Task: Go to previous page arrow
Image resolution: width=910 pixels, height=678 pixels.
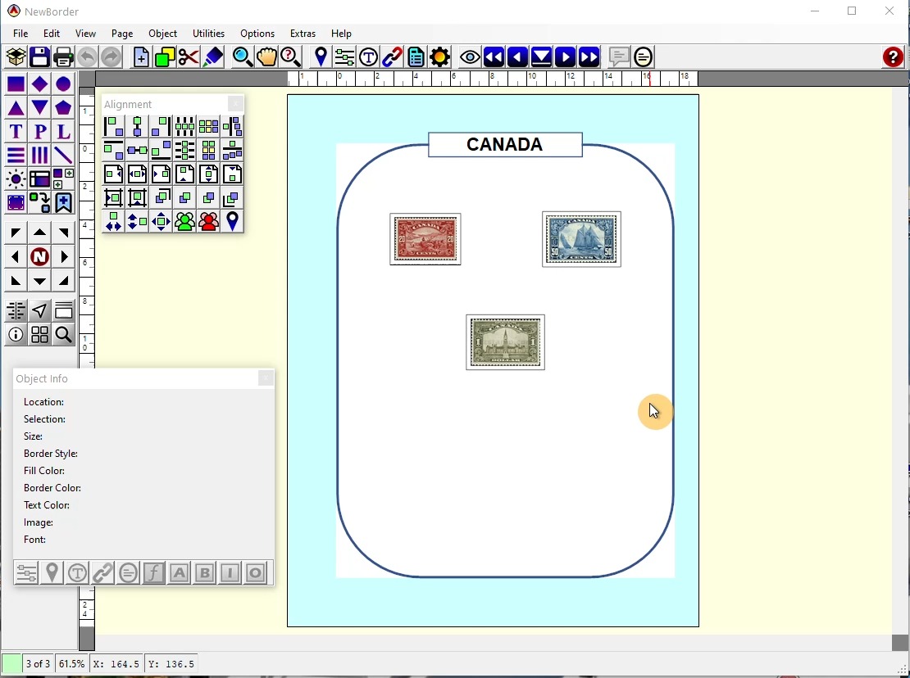Action: click(517, 57)
